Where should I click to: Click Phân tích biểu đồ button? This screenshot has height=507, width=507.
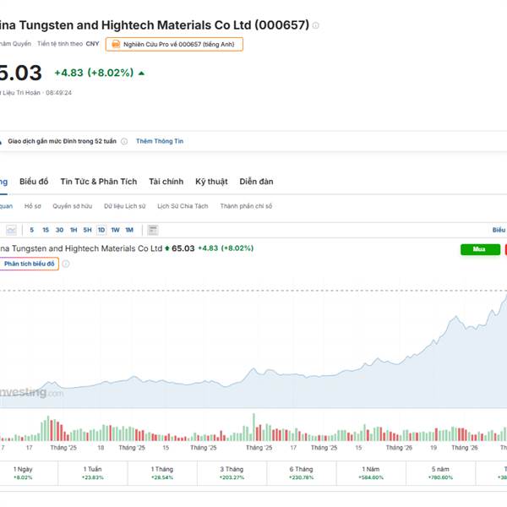(x=29, y=264)
